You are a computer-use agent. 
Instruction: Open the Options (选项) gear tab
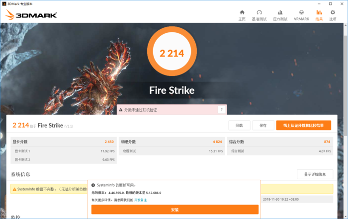click(333, 15)
